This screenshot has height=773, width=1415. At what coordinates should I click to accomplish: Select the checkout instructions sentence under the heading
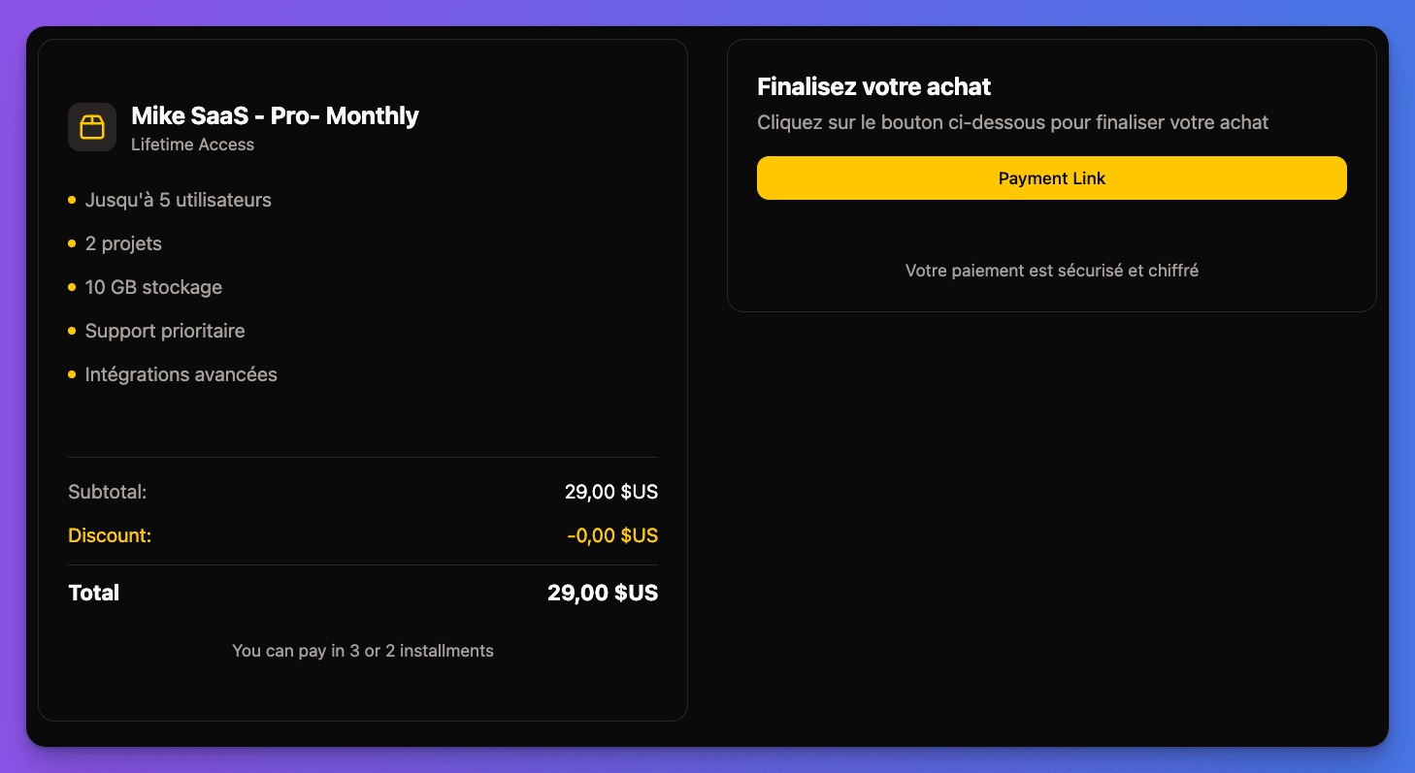pos(1012,122)
